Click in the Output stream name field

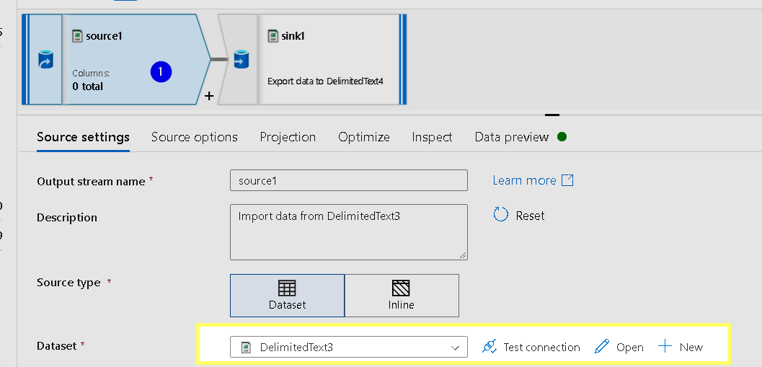click(349, 180)
